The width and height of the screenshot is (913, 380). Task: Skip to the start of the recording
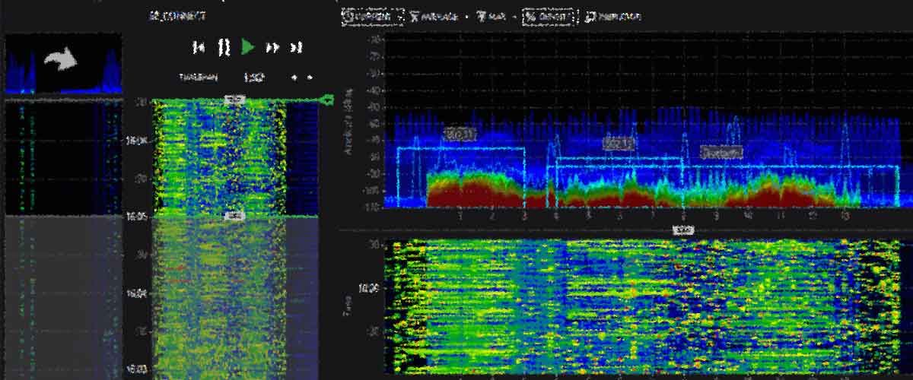pyautogui.click(x=199, y=47)
